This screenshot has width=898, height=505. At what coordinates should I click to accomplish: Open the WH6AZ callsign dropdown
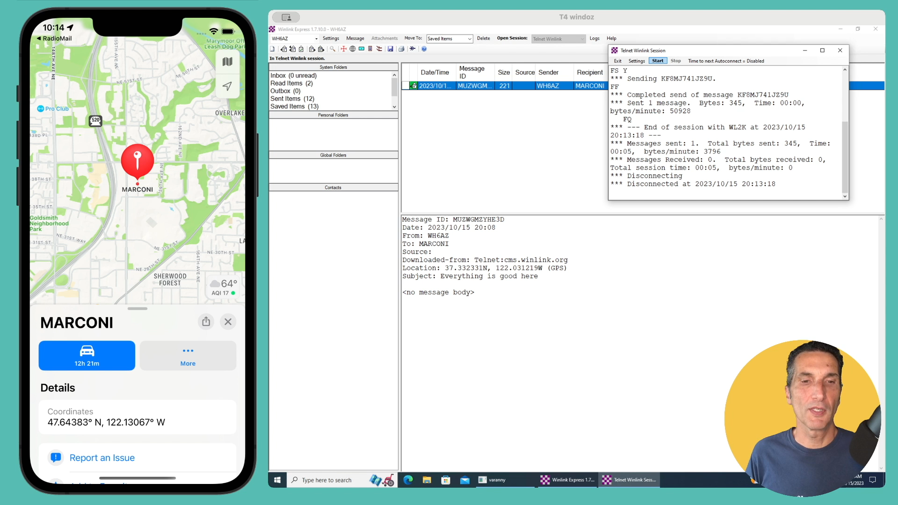coord(316,39)
